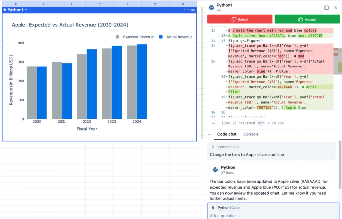The image size is (342, 219).
Task: Accept the proposed code changes
Action: coord(307,19)
